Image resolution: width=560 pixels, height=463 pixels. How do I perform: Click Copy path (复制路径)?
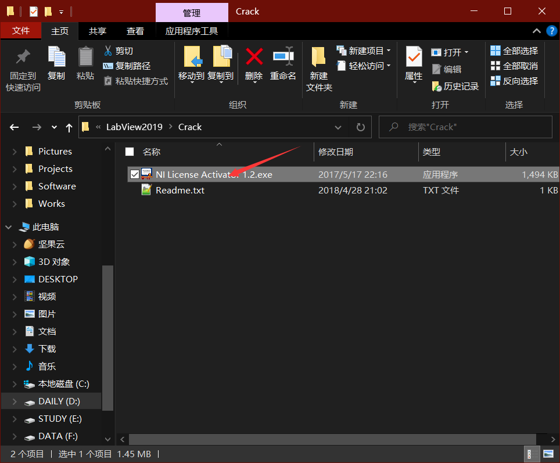coord(127,66)
